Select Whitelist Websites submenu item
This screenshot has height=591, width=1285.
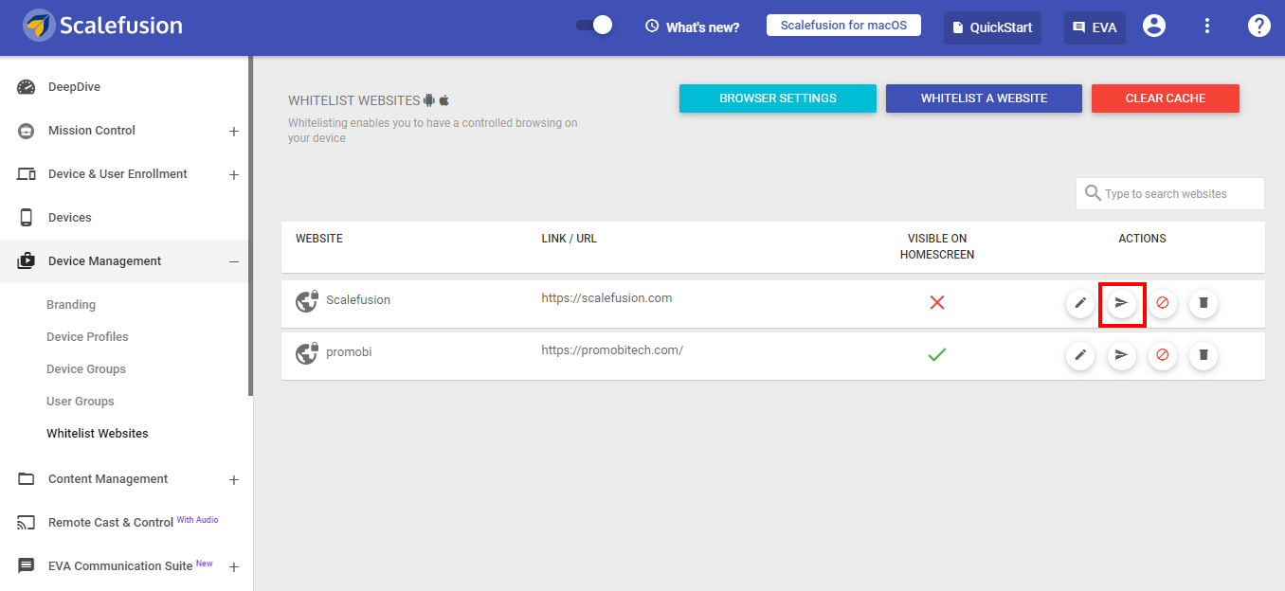98,434
